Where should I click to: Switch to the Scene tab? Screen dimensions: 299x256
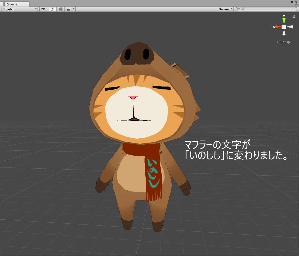pyautogui.click(x=12, y=4)
